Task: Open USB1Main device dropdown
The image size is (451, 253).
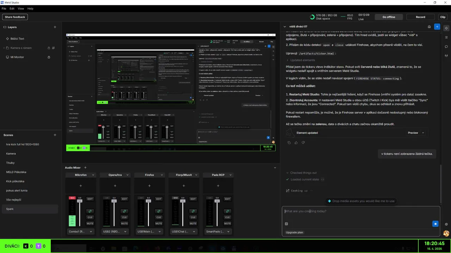Action: coord(149,232)
